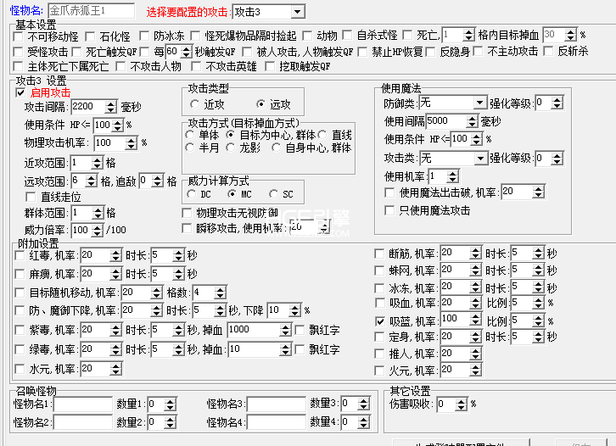
Task: Uncheck the 吸蓝 effect checkbox
Action: (380, 321)
